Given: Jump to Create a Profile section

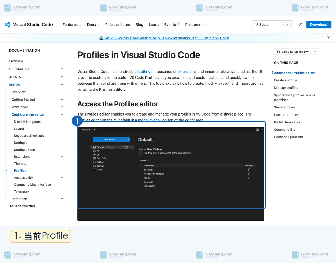Looking at the screenshot, I should (x=286, y=80).
